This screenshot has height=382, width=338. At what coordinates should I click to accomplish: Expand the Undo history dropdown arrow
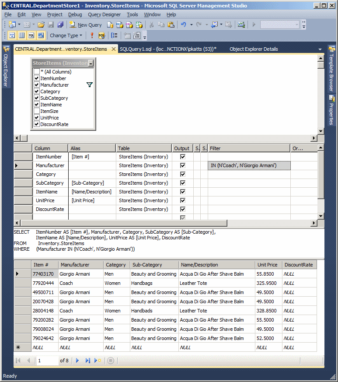pyautogui.click(x=192, y=25)
